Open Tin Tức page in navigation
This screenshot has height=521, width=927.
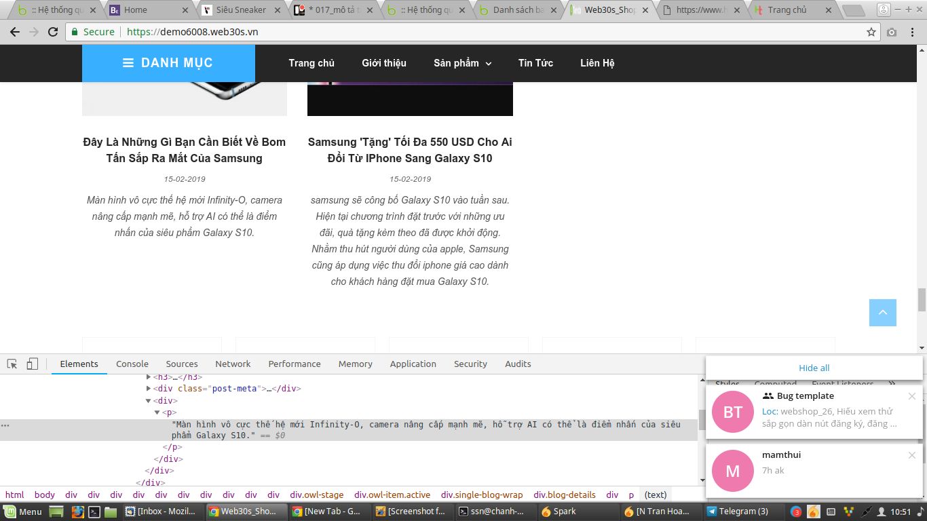coord(535,63)
